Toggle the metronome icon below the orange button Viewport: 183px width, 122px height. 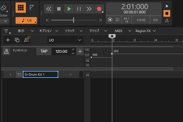[167, 20]
